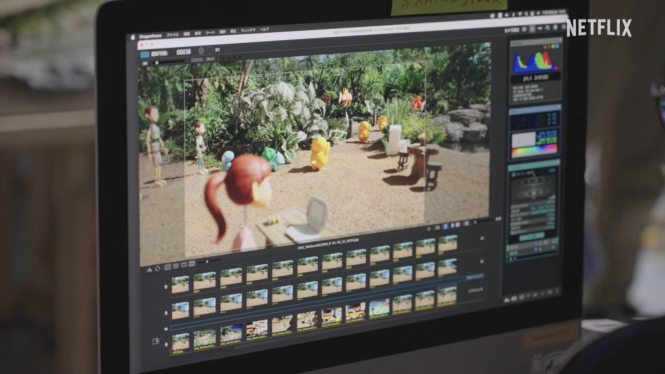This screenshot has height=374, width=665.
Task: Click the rainbow spectrum gradient bar
Action: click(x=534, y=151)
